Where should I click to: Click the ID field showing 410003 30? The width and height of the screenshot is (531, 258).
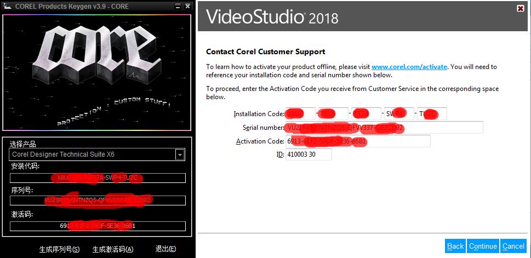(309, 154)
